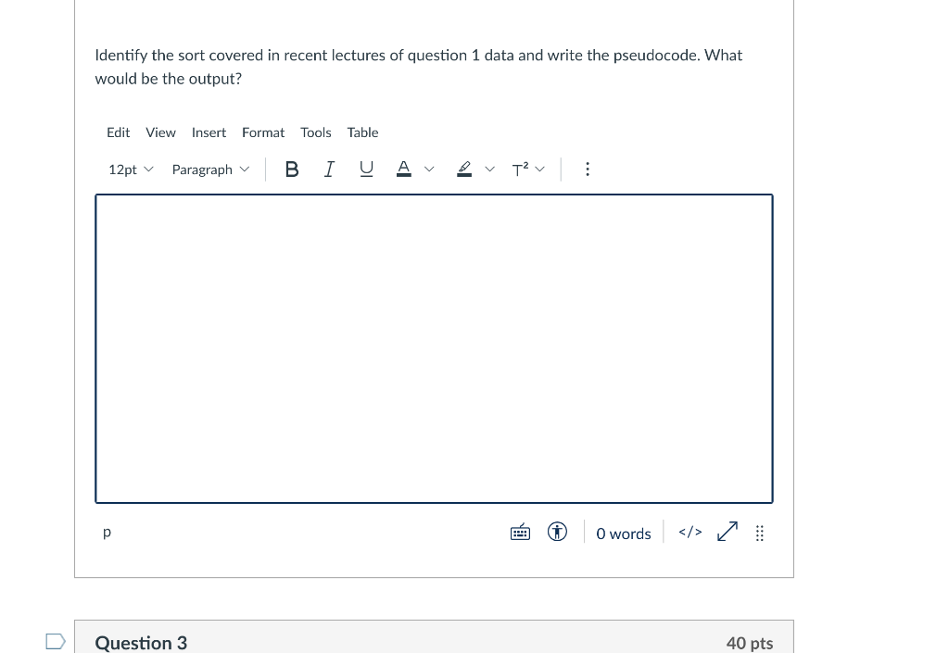Click the p element path indicator
Image resolution: width=949 pixels, height=653 pixels.
(x=107, y=532)
